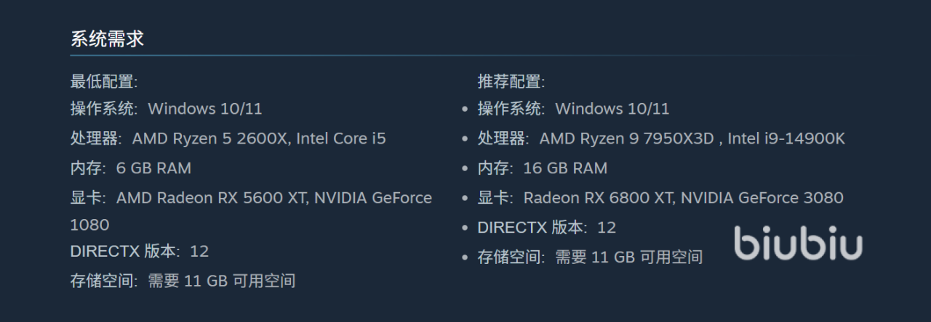The width and height of the screenshot is (931, 322).
Task: Click the Intel i9-14900K text
Action: tap(786, 139)
